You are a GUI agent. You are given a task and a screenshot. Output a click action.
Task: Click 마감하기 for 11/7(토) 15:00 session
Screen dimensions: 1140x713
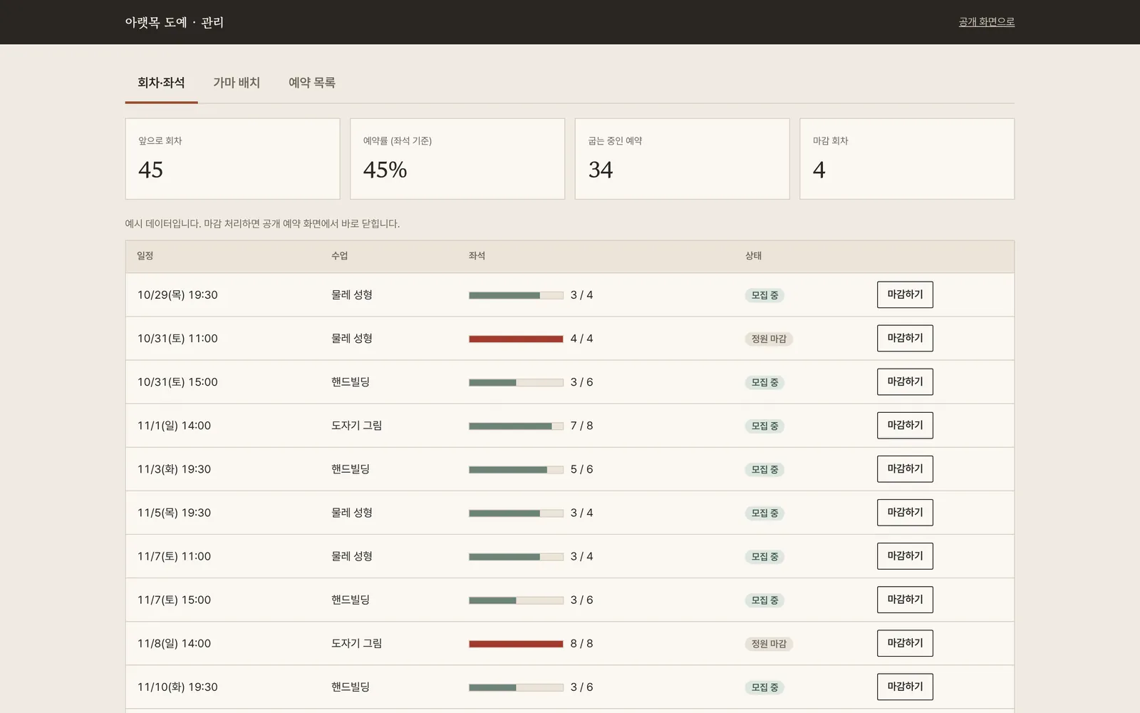[x=905, y=599]
